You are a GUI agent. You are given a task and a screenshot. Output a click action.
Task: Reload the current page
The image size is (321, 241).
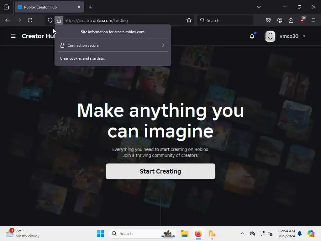30,20
